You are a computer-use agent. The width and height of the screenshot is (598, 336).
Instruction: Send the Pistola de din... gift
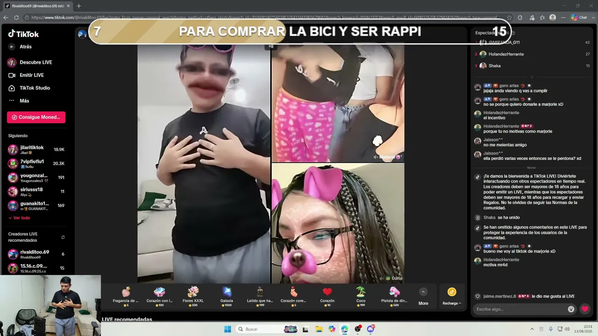(394, 296)
